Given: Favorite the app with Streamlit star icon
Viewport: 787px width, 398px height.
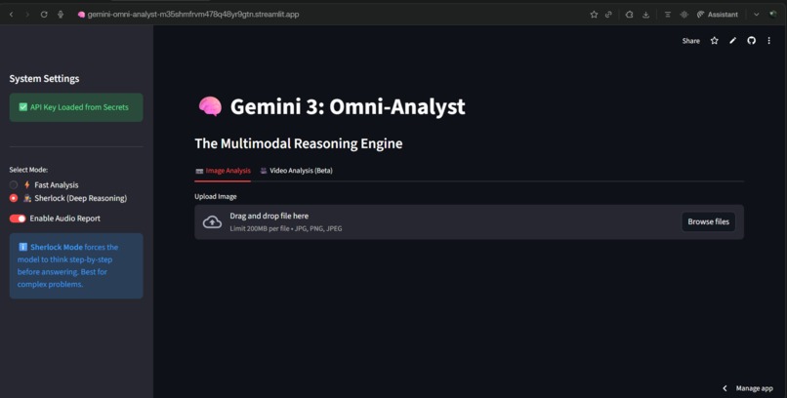Looking at the screenshot, I should [x=714, y=41].
